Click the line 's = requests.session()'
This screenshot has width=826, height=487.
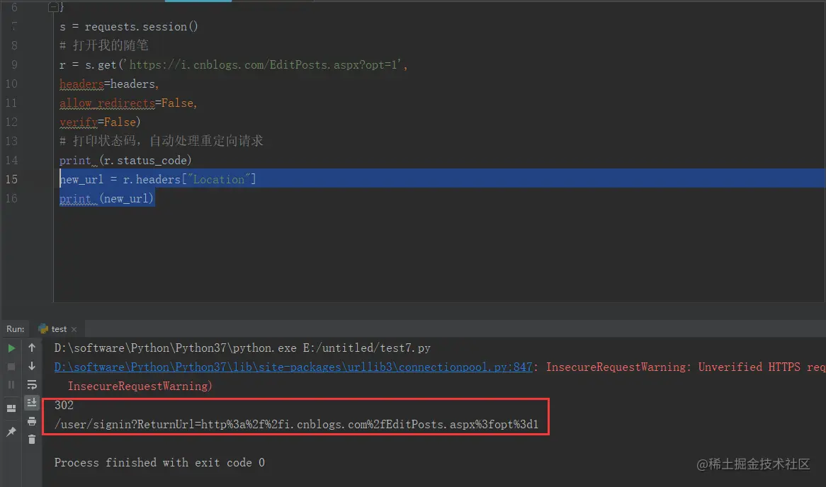coord(128,26)
